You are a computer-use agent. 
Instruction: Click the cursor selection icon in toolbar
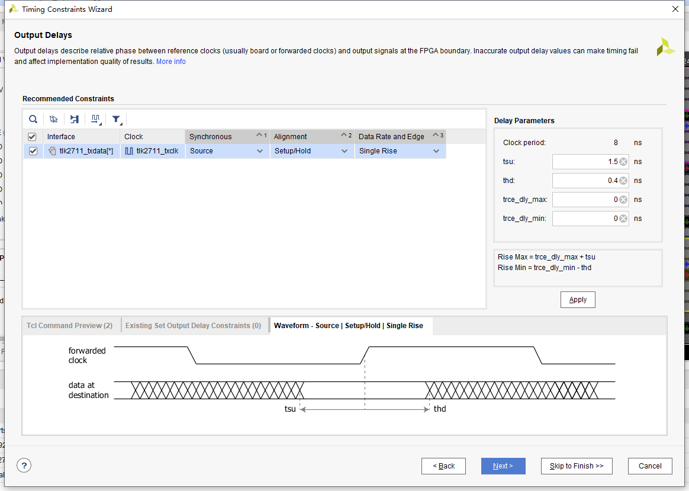(x=54, y=119)
